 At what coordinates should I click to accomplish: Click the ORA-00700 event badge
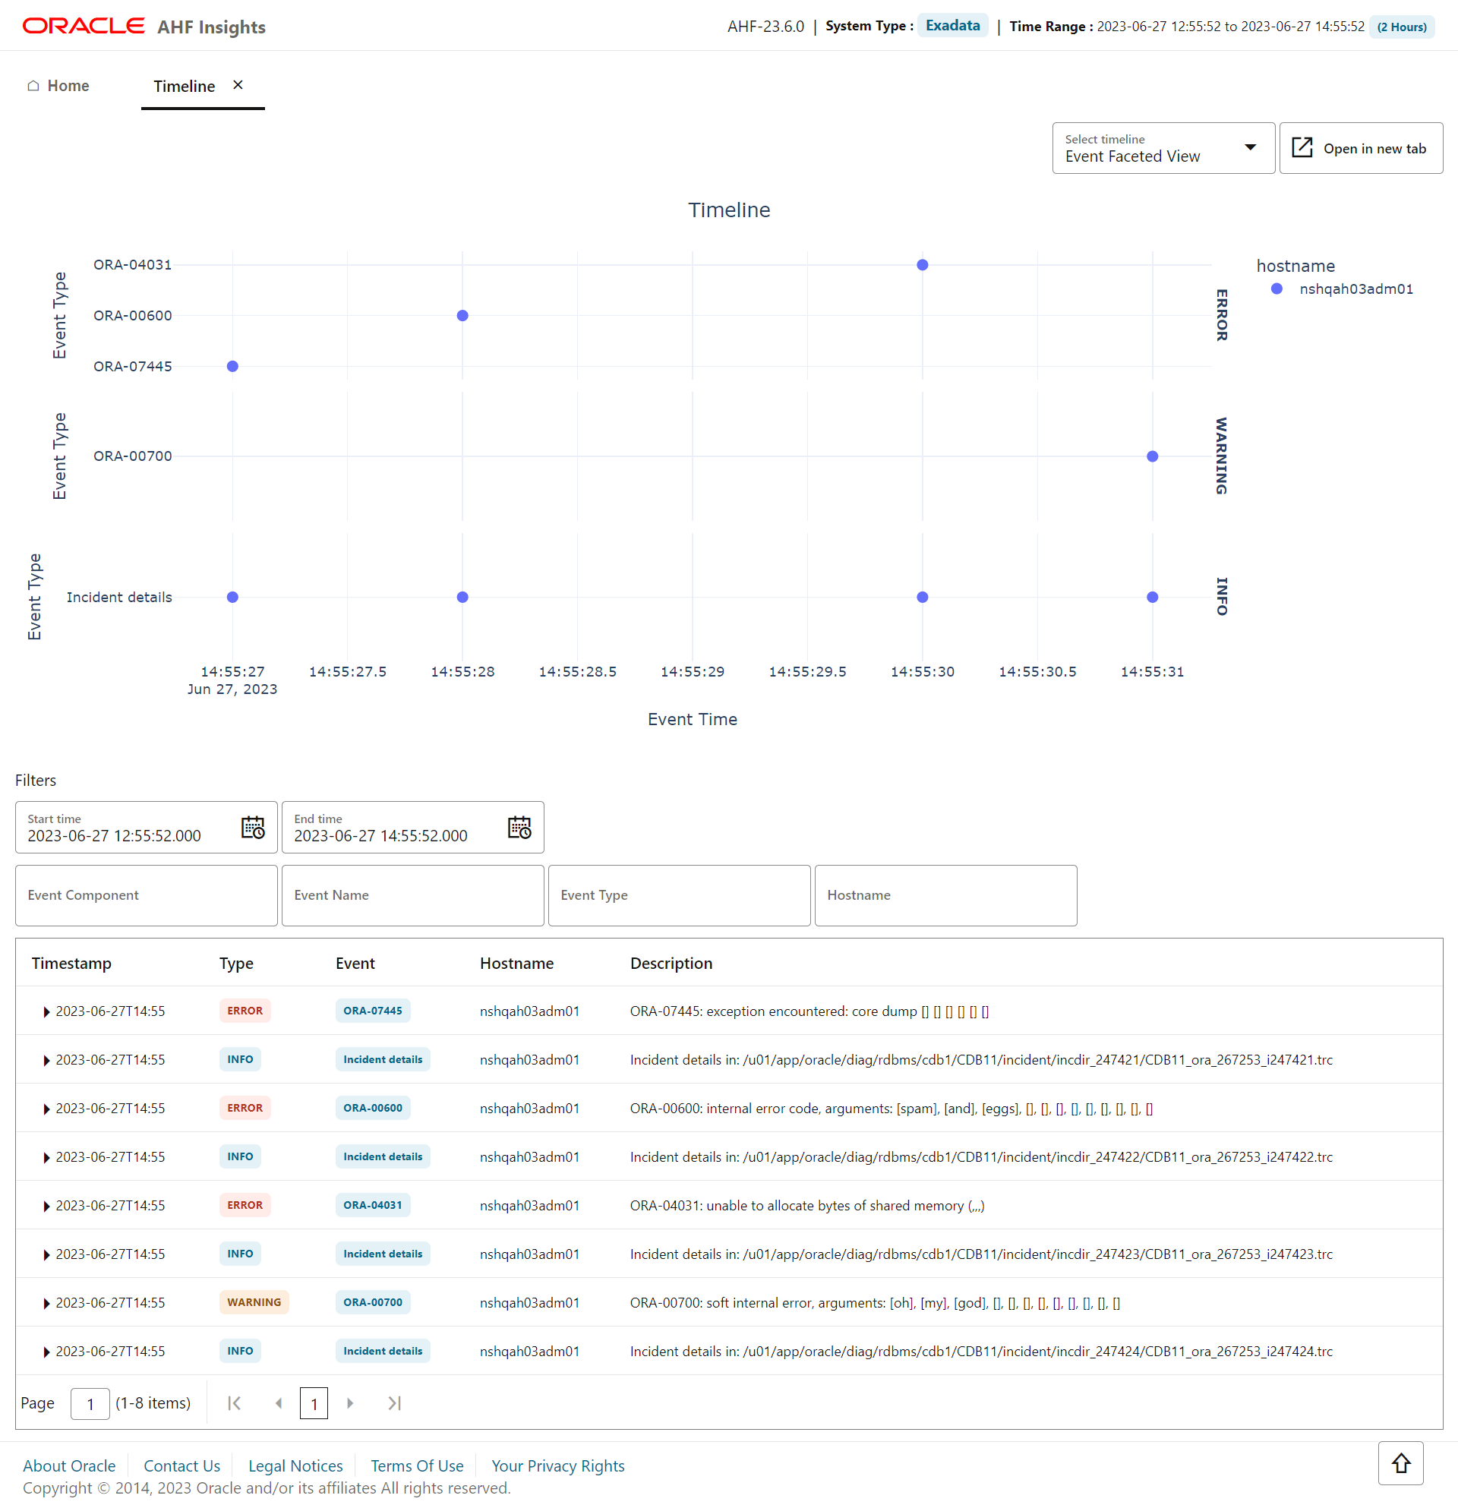pyautogui.click(x=372, y=1301)
